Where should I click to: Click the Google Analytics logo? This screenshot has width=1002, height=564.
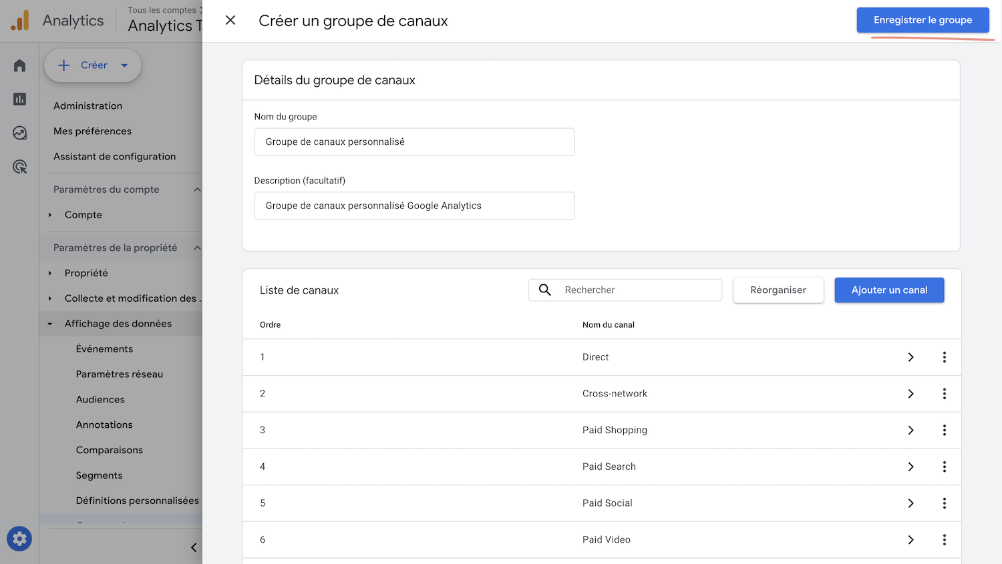[x=20, y=21]
